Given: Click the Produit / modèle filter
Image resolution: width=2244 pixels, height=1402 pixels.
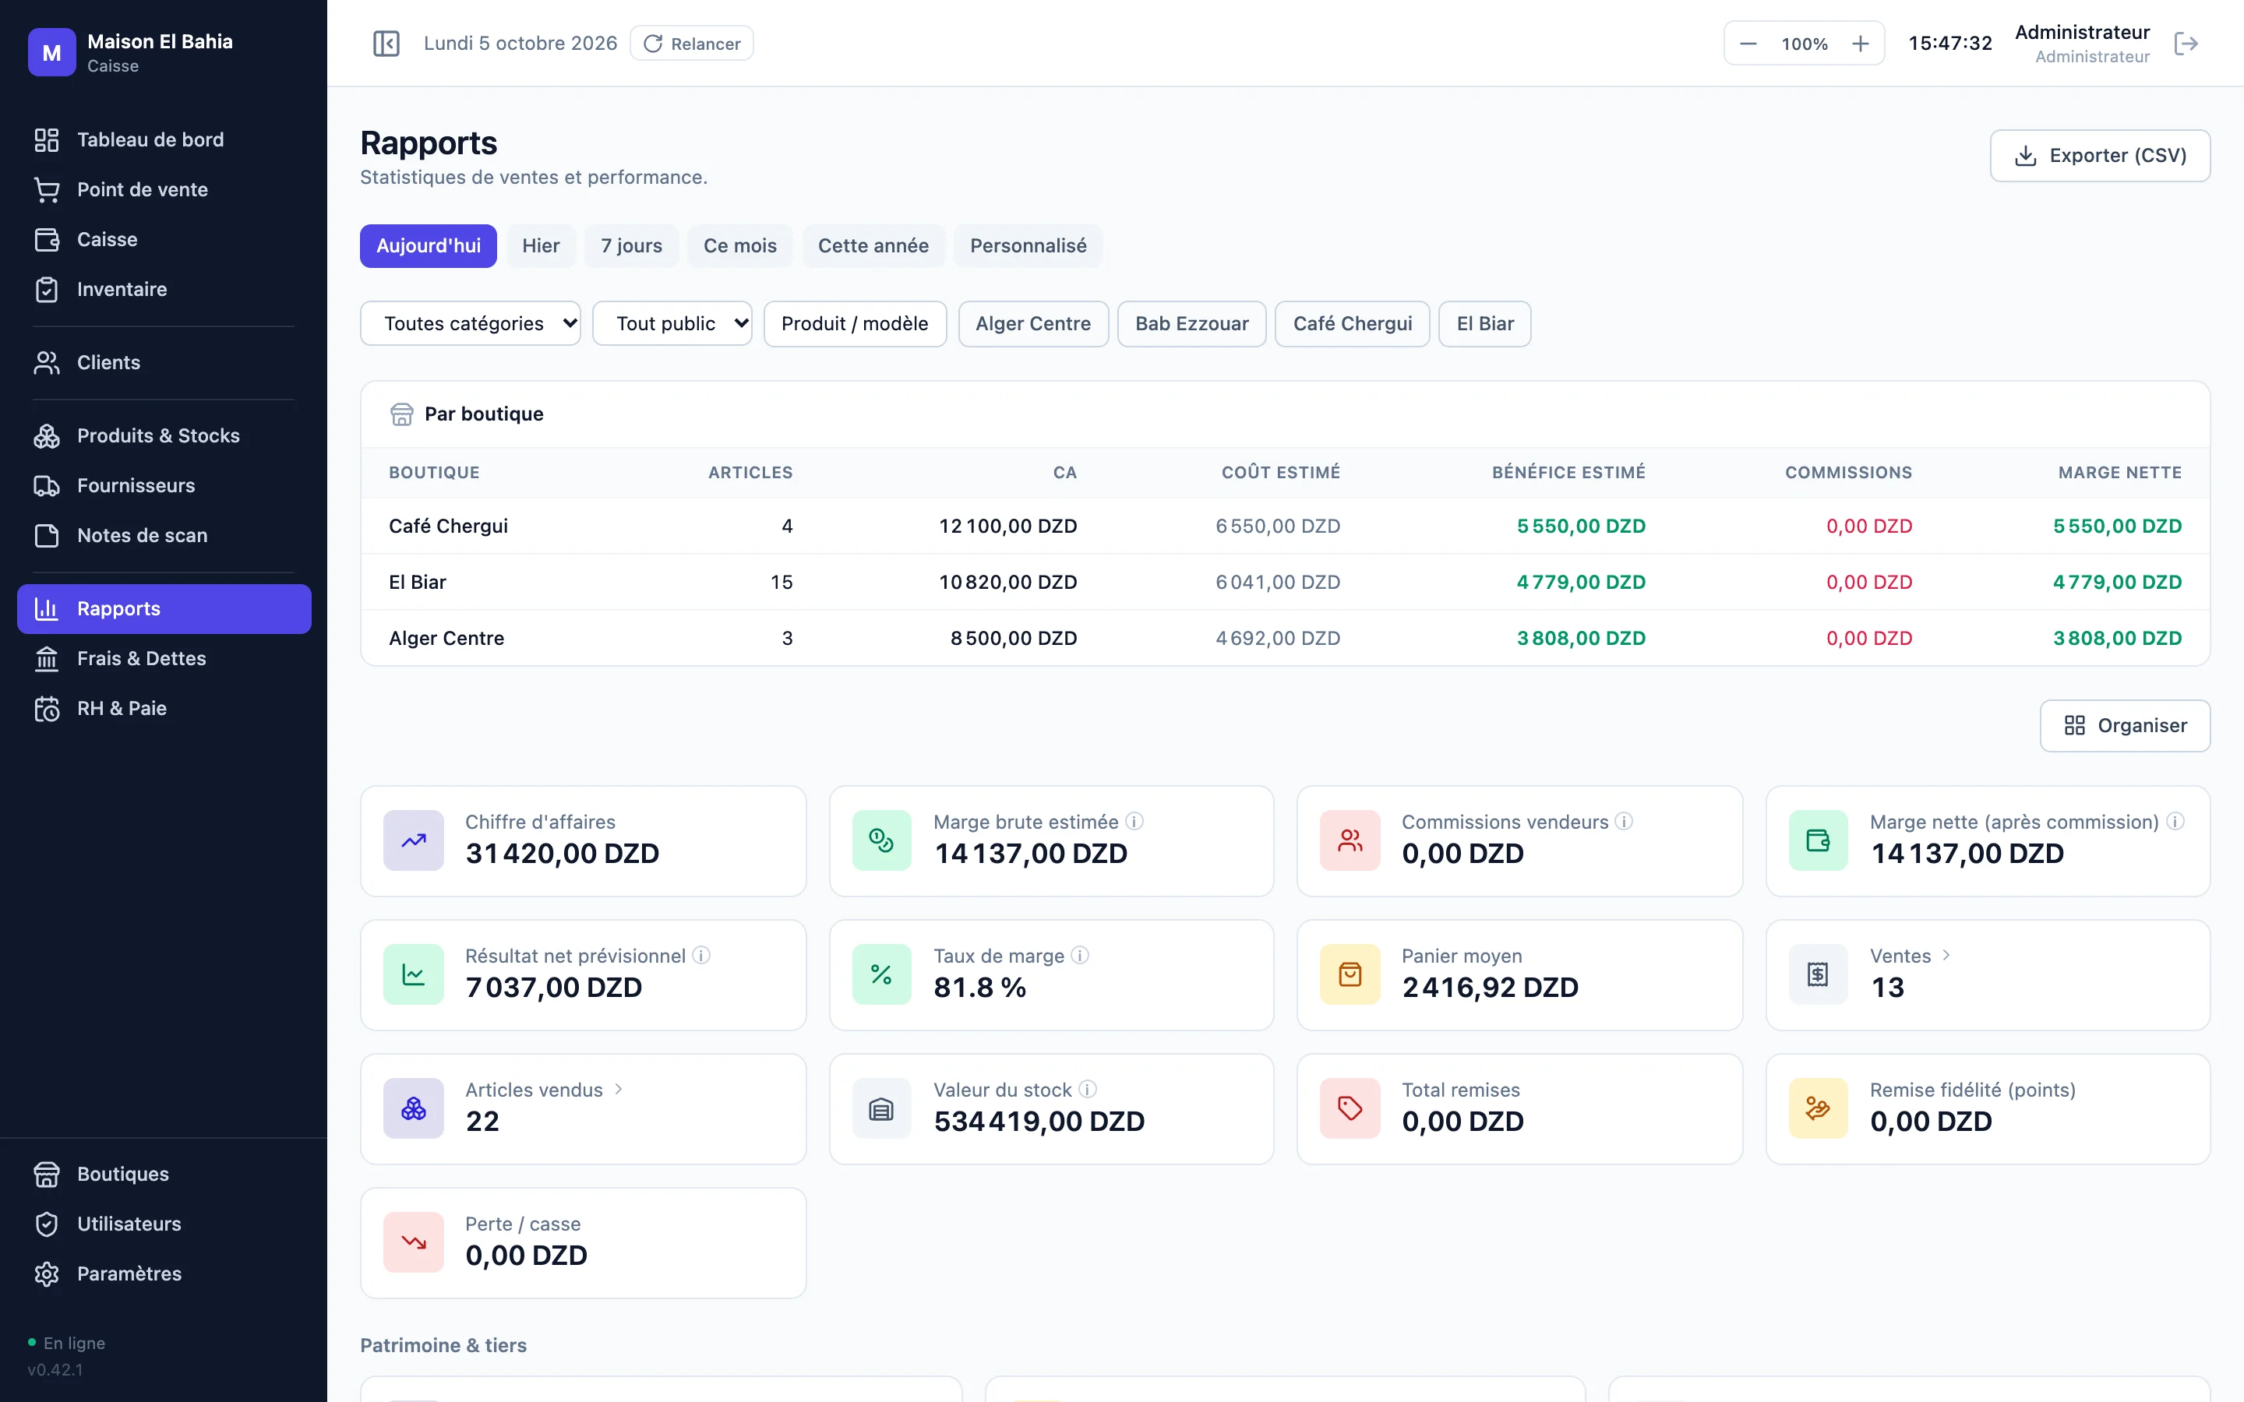Looking at the screenshot, I should [x=855, y=323].
